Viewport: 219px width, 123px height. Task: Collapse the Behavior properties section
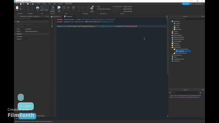(x=15, y=34)
